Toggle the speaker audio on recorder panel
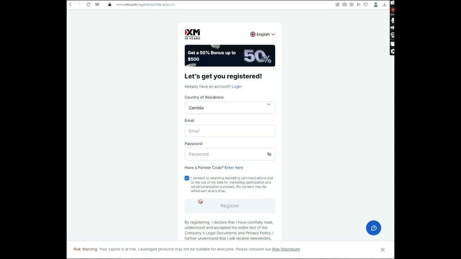The height and width of the screenshot is (259, 461). coord(393,28)
